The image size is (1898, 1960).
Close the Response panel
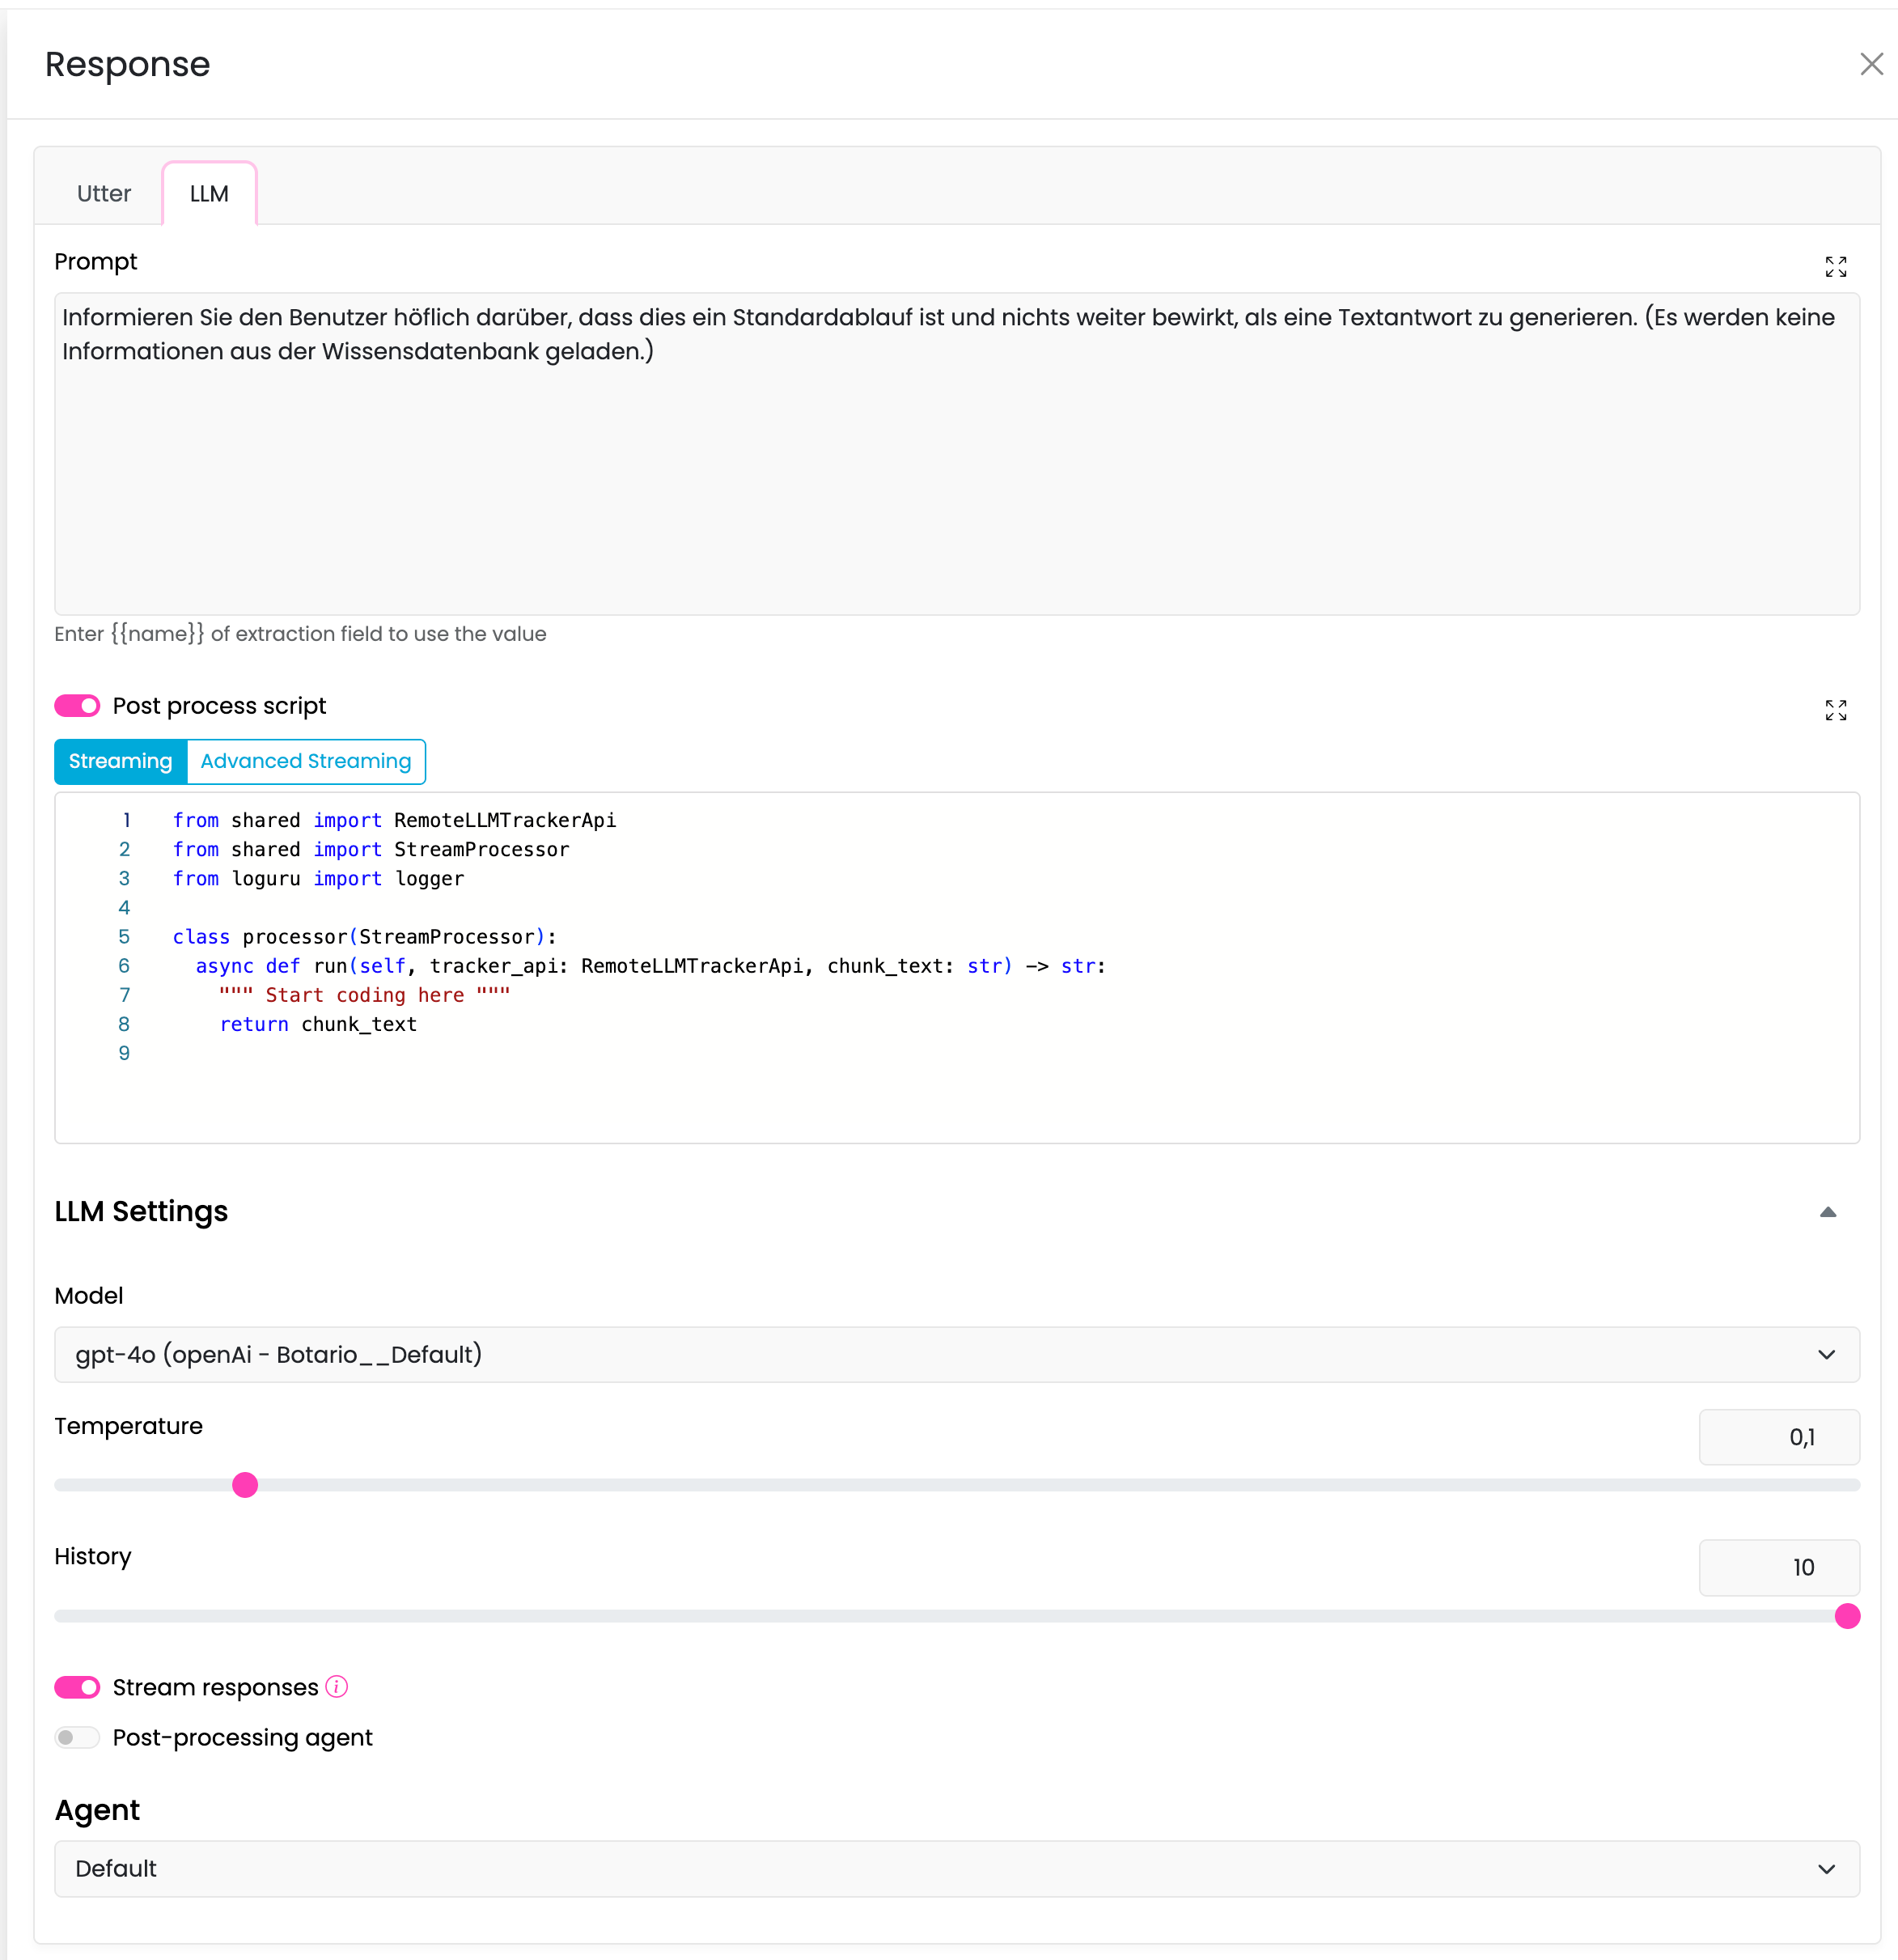1871,64
